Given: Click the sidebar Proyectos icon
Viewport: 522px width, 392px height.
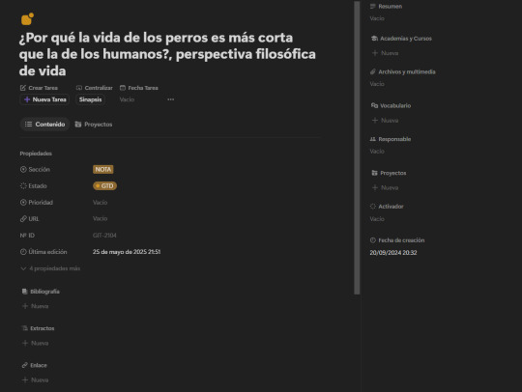Looking at the screenshot, I should pos(374,173).
